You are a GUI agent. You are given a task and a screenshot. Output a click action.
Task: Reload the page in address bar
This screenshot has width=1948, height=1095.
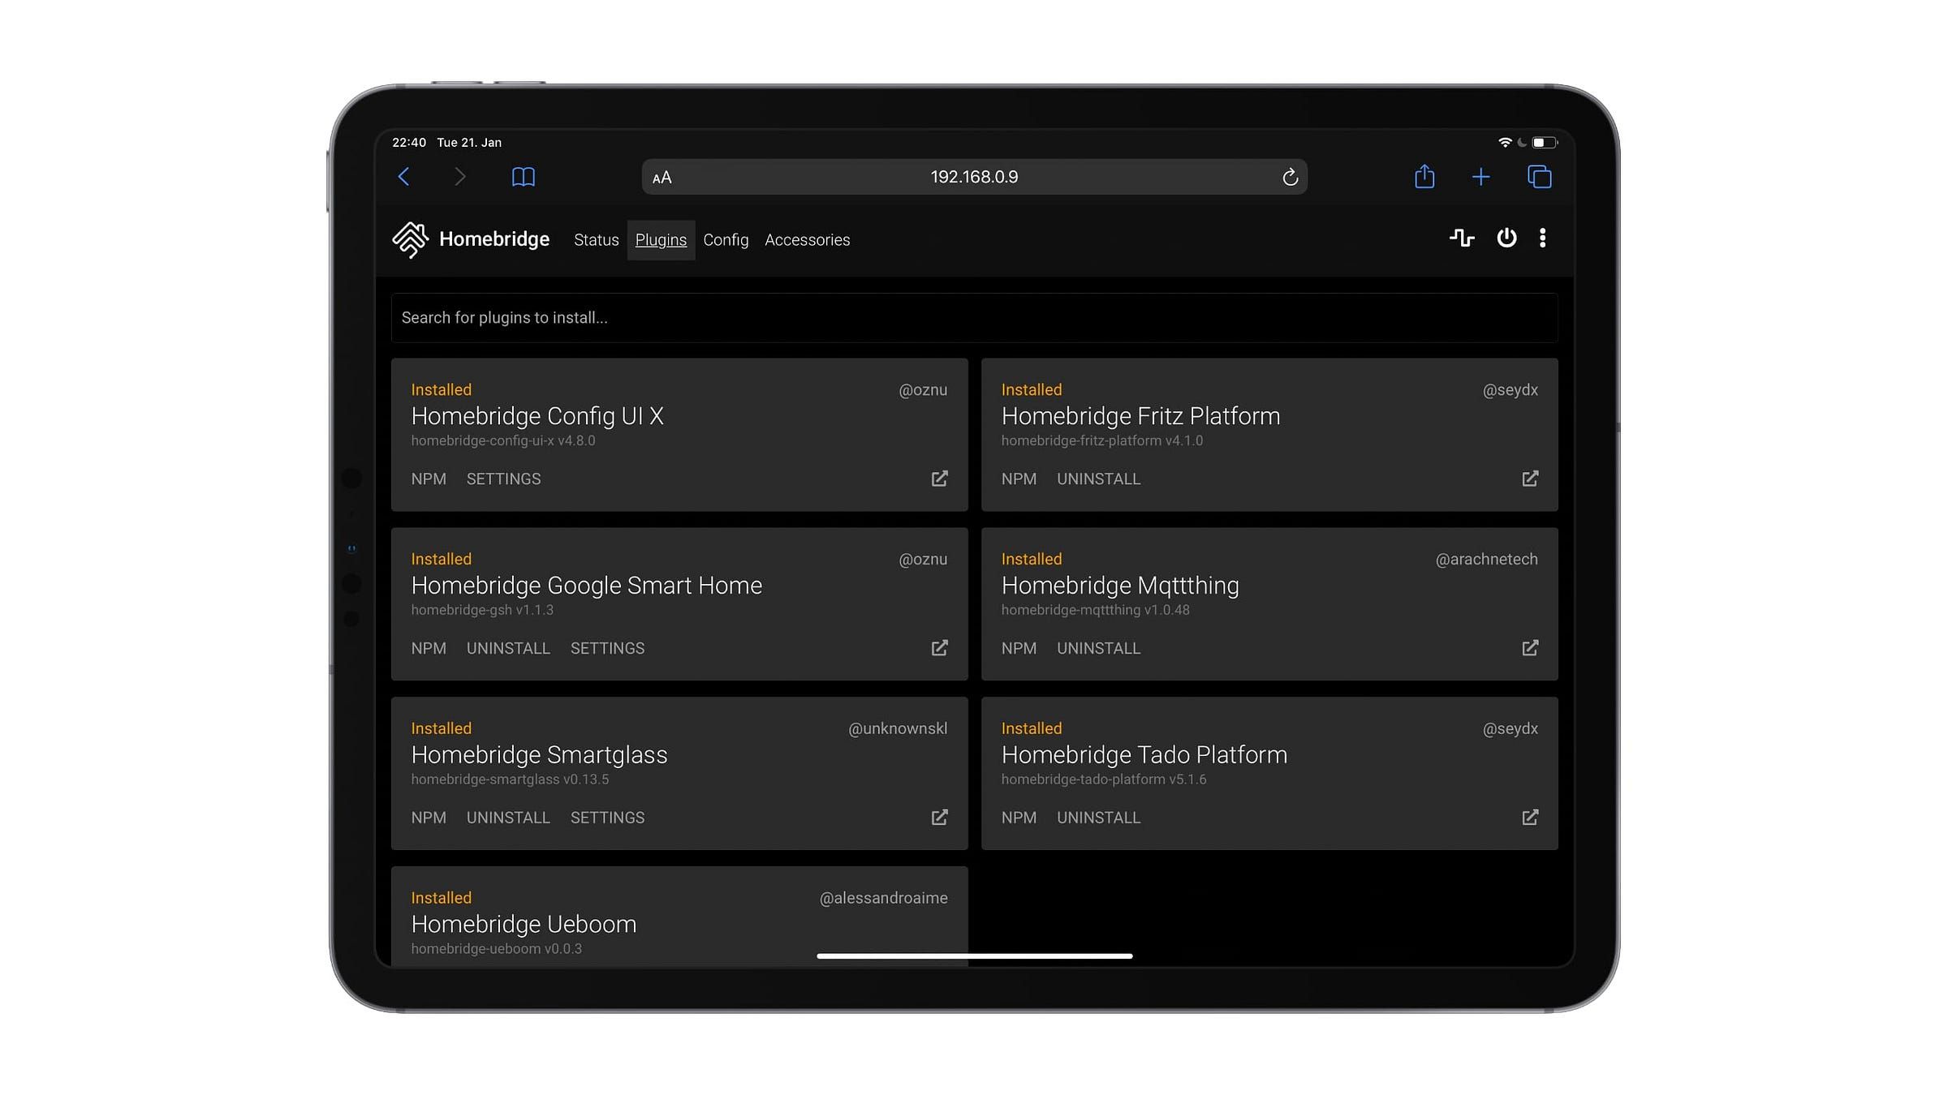pyautogui.click(x=1290, y=177)
